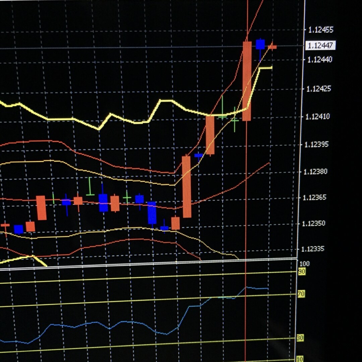
Task: Click the 1.12455 price axis label
Action: pyautogui.click(x=321, y=30)
